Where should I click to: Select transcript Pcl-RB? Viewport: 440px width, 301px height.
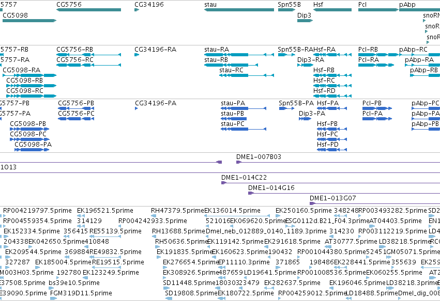pyautogui.click(x=378, y=55)
